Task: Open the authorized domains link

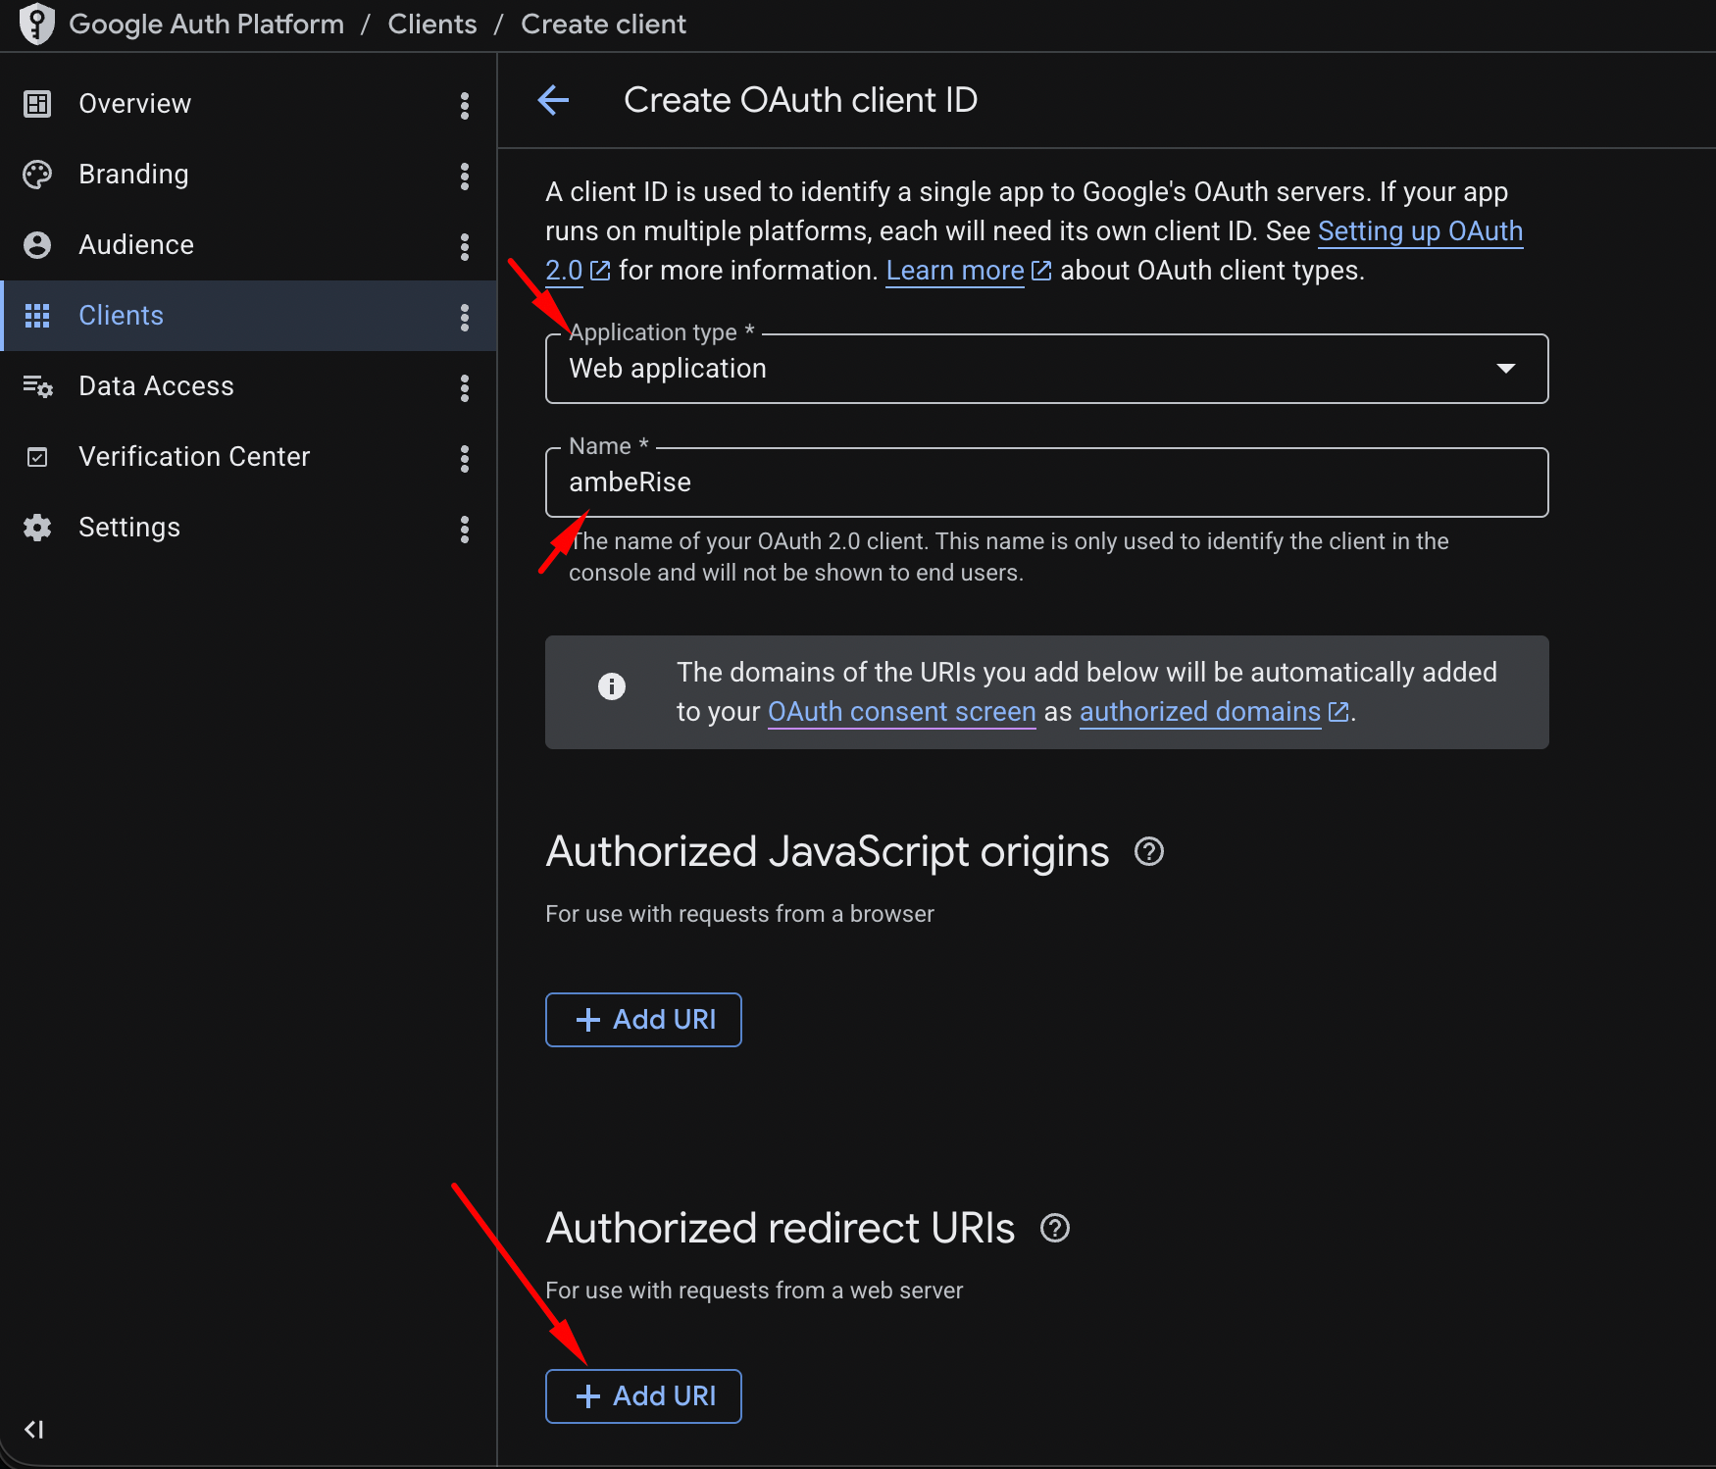Action: tap(1201, 712)
